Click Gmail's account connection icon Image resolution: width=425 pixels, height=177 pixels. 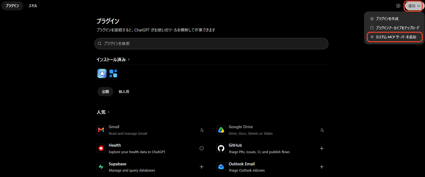point(202,130)
